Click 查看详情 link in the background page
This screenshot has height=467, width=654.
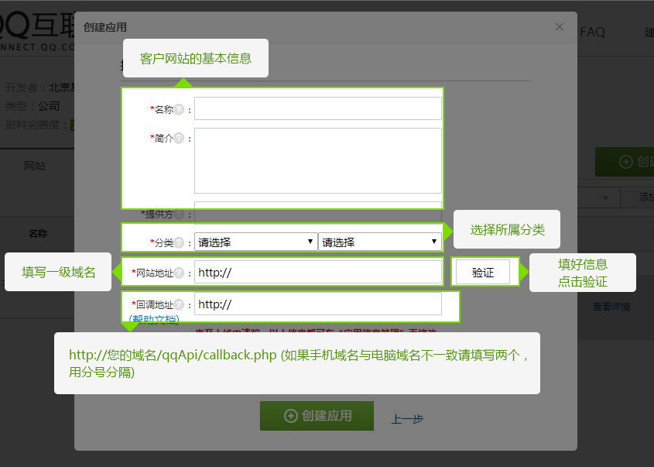coord(611,307)
